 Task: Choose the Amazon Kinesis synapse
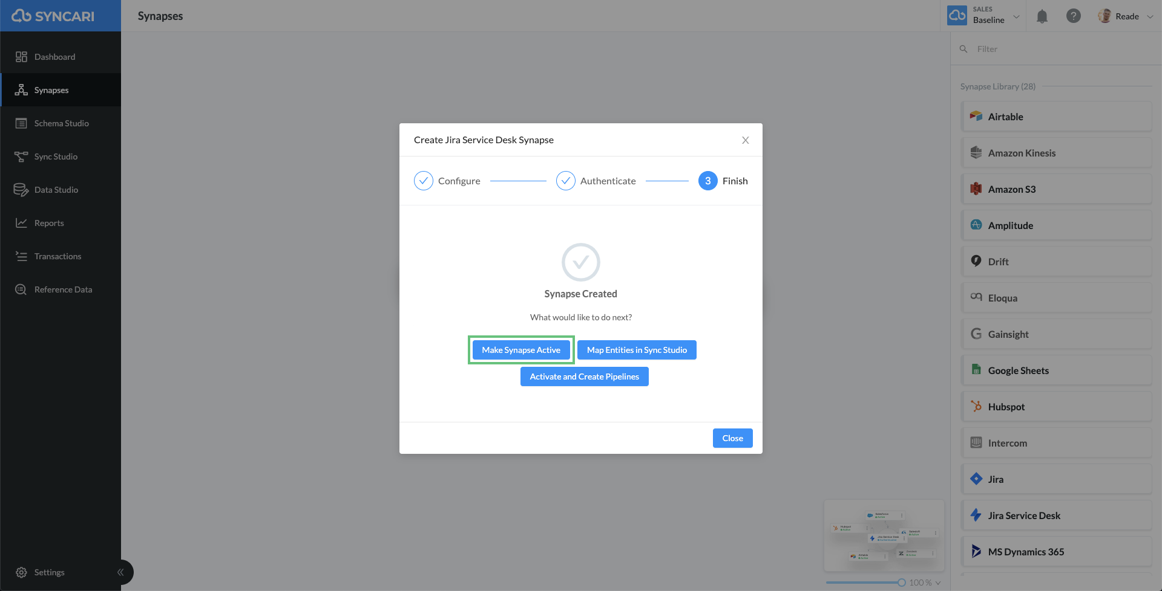[x=1056, y=153]
